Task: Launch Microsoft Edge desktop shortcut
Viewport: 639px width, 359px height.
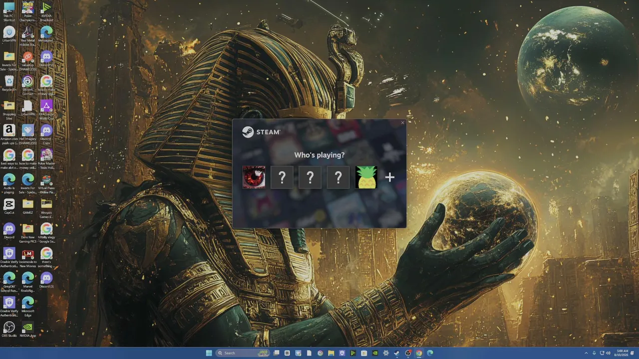Action: click(28, 306)
